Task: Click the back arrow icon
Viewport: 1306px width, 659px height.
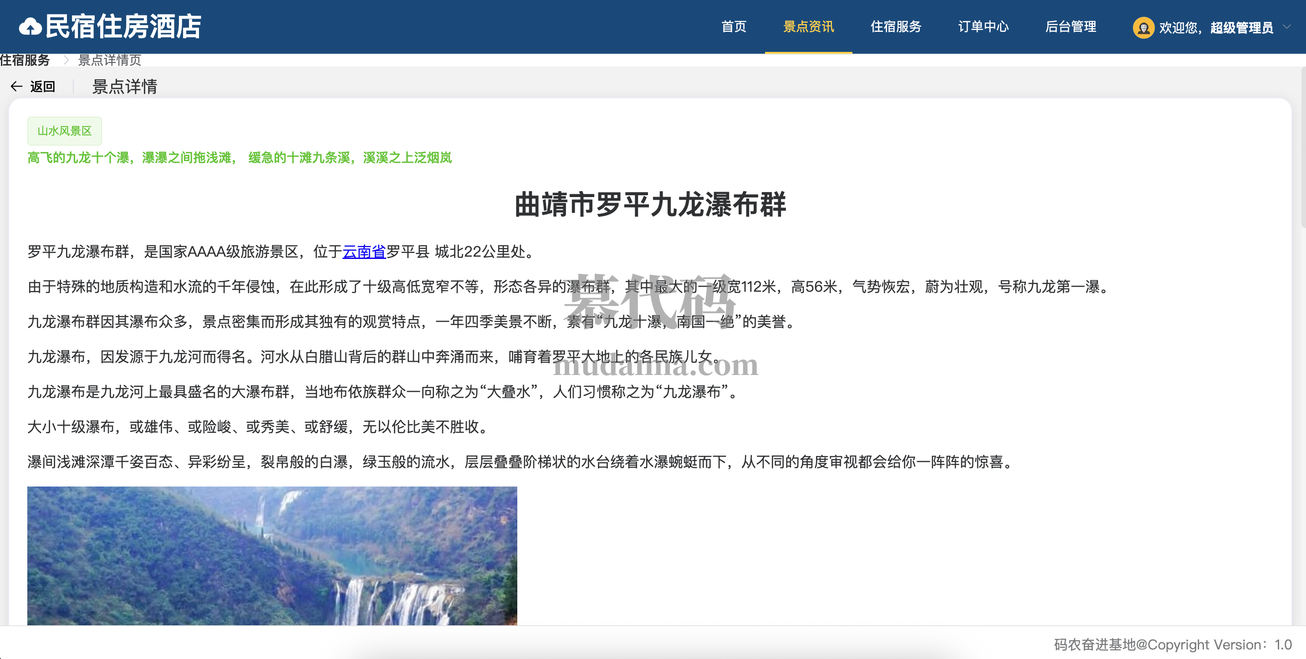Action: pos(16,86)
